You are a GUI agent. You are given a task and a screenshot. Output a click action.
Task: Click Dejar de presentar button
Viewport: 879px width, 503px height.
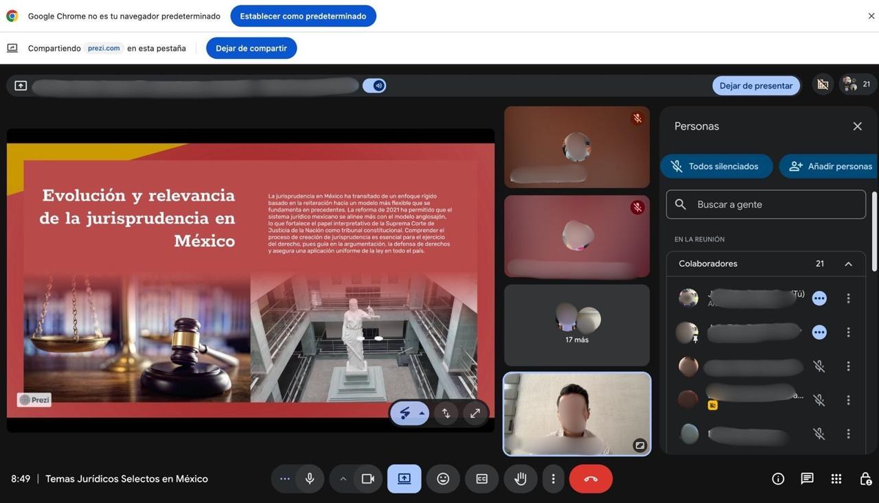click(x=755, y=86)
